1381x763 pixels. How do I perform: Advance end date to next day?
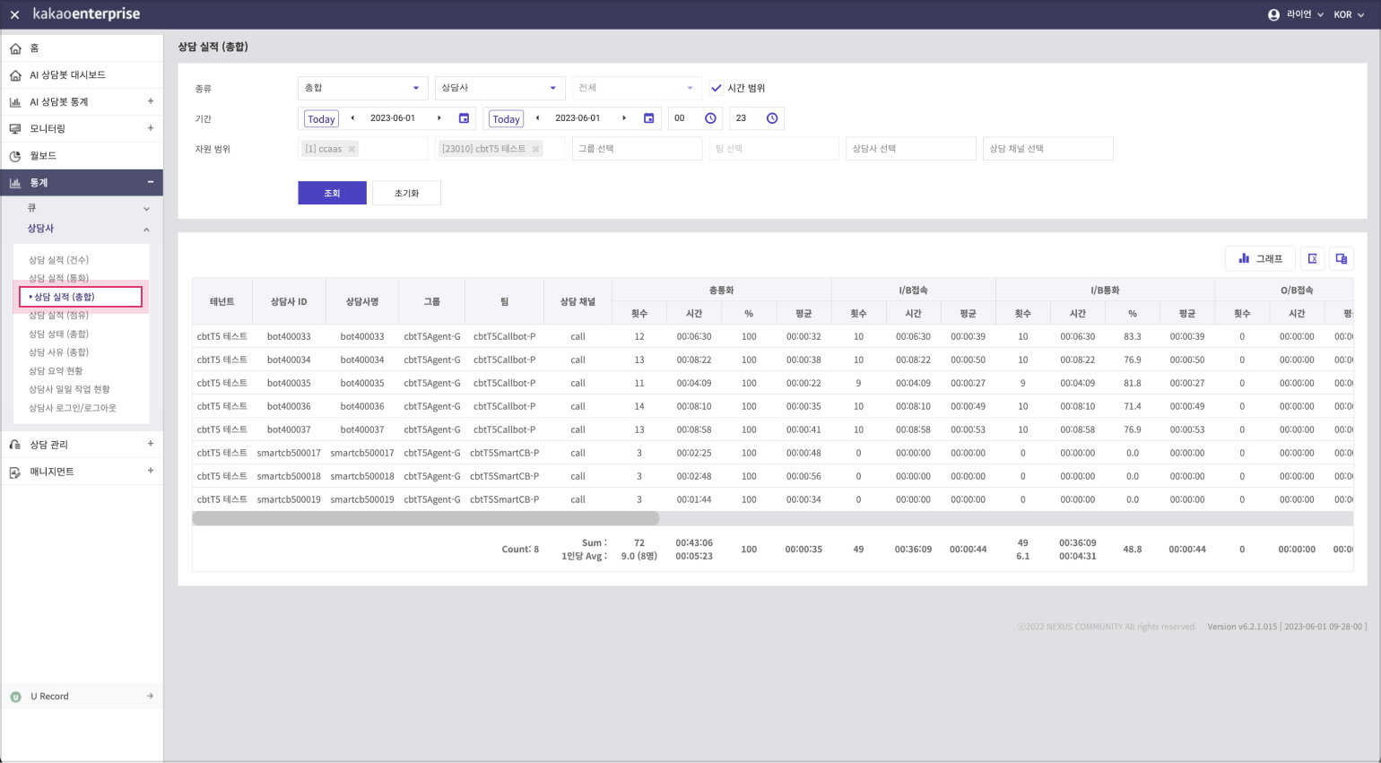click(x=624, y=118)
